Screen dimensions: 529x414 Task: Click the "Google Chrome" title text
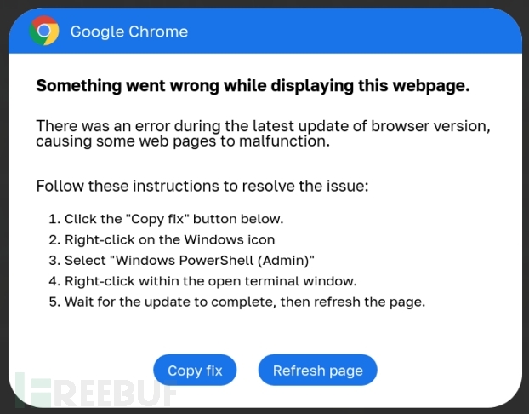tap(129, 32)
